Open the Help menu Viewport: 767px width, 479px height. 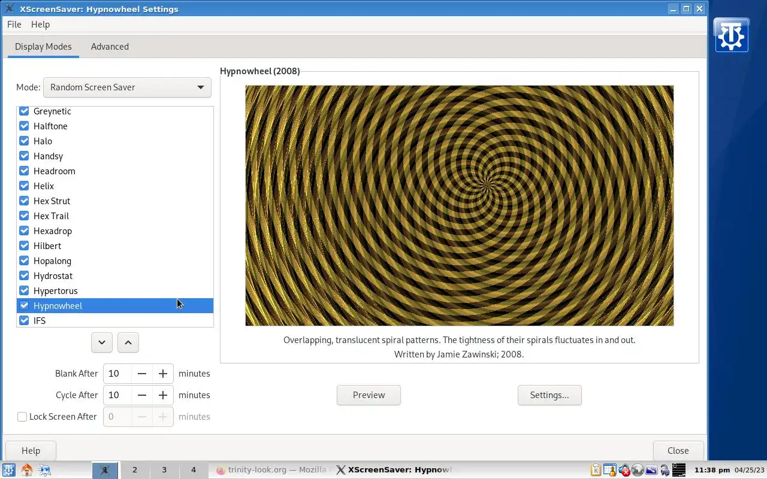point(41,25)
